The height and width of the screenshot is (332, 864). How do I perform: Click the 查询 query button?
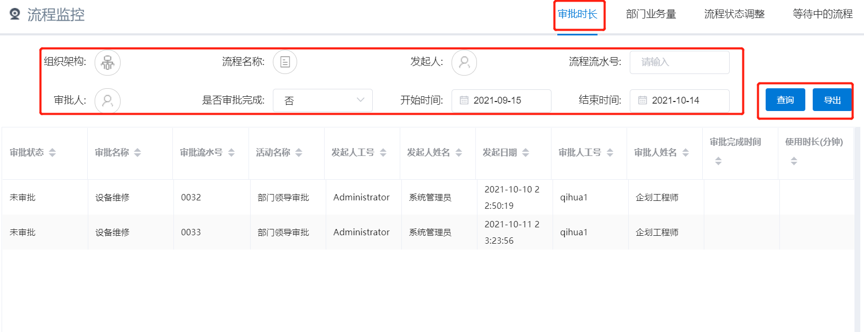tap(785, 100)
